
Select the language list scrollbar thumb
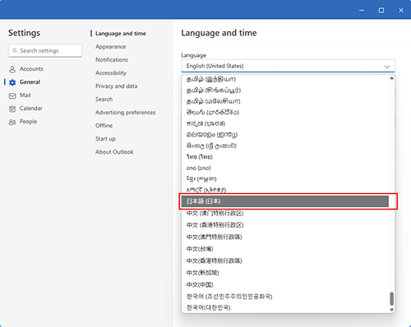click(391, 298)
